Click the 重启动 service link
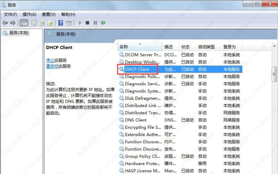278x174 pixels. tap(52, 66)
